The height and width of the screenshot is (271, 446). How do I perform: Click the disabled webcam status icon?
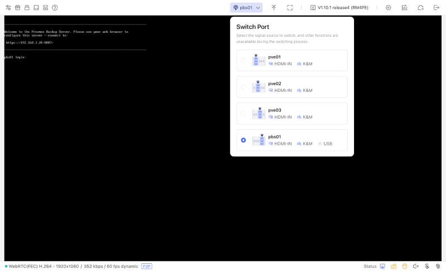pos(438,266)
